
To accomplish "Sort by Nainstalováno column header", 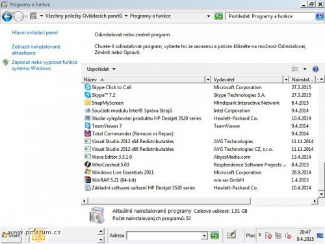I will [x=302, y=79].
